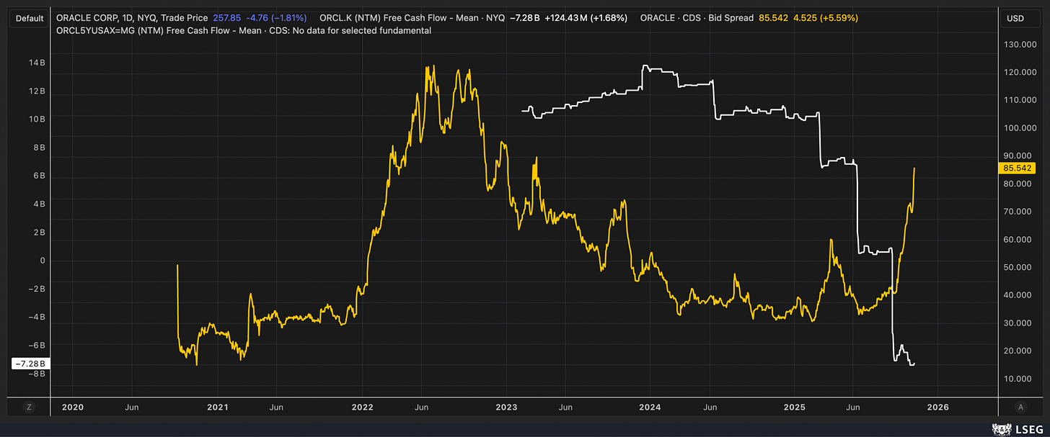Image resolution: width=1050 pixels, height=437 pixels.
Task: Click the 100.000 right axis label
Action: pyautogui.click(x=1019, y=128)
